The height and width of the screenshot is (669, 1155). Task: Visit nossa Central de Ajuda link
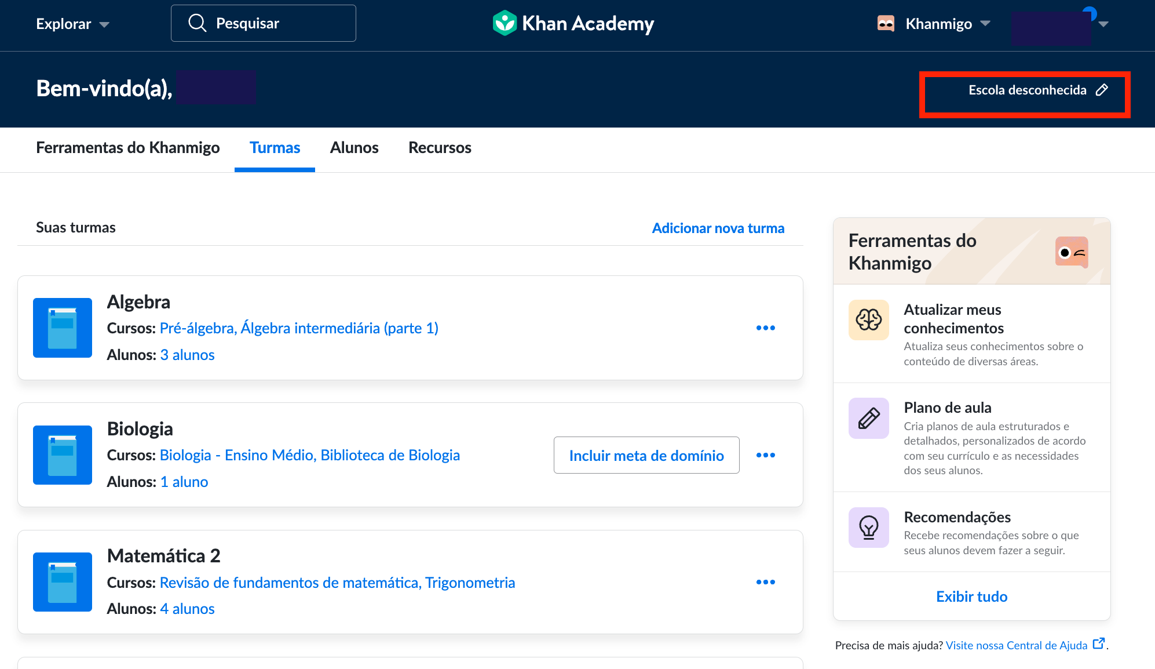(x=1017, y=645)
